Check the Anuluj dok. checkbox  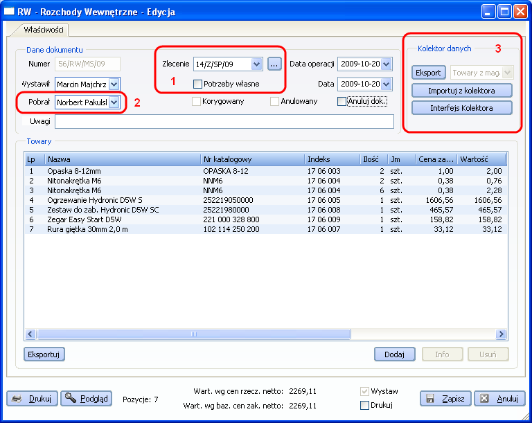[x=342, y=101]
